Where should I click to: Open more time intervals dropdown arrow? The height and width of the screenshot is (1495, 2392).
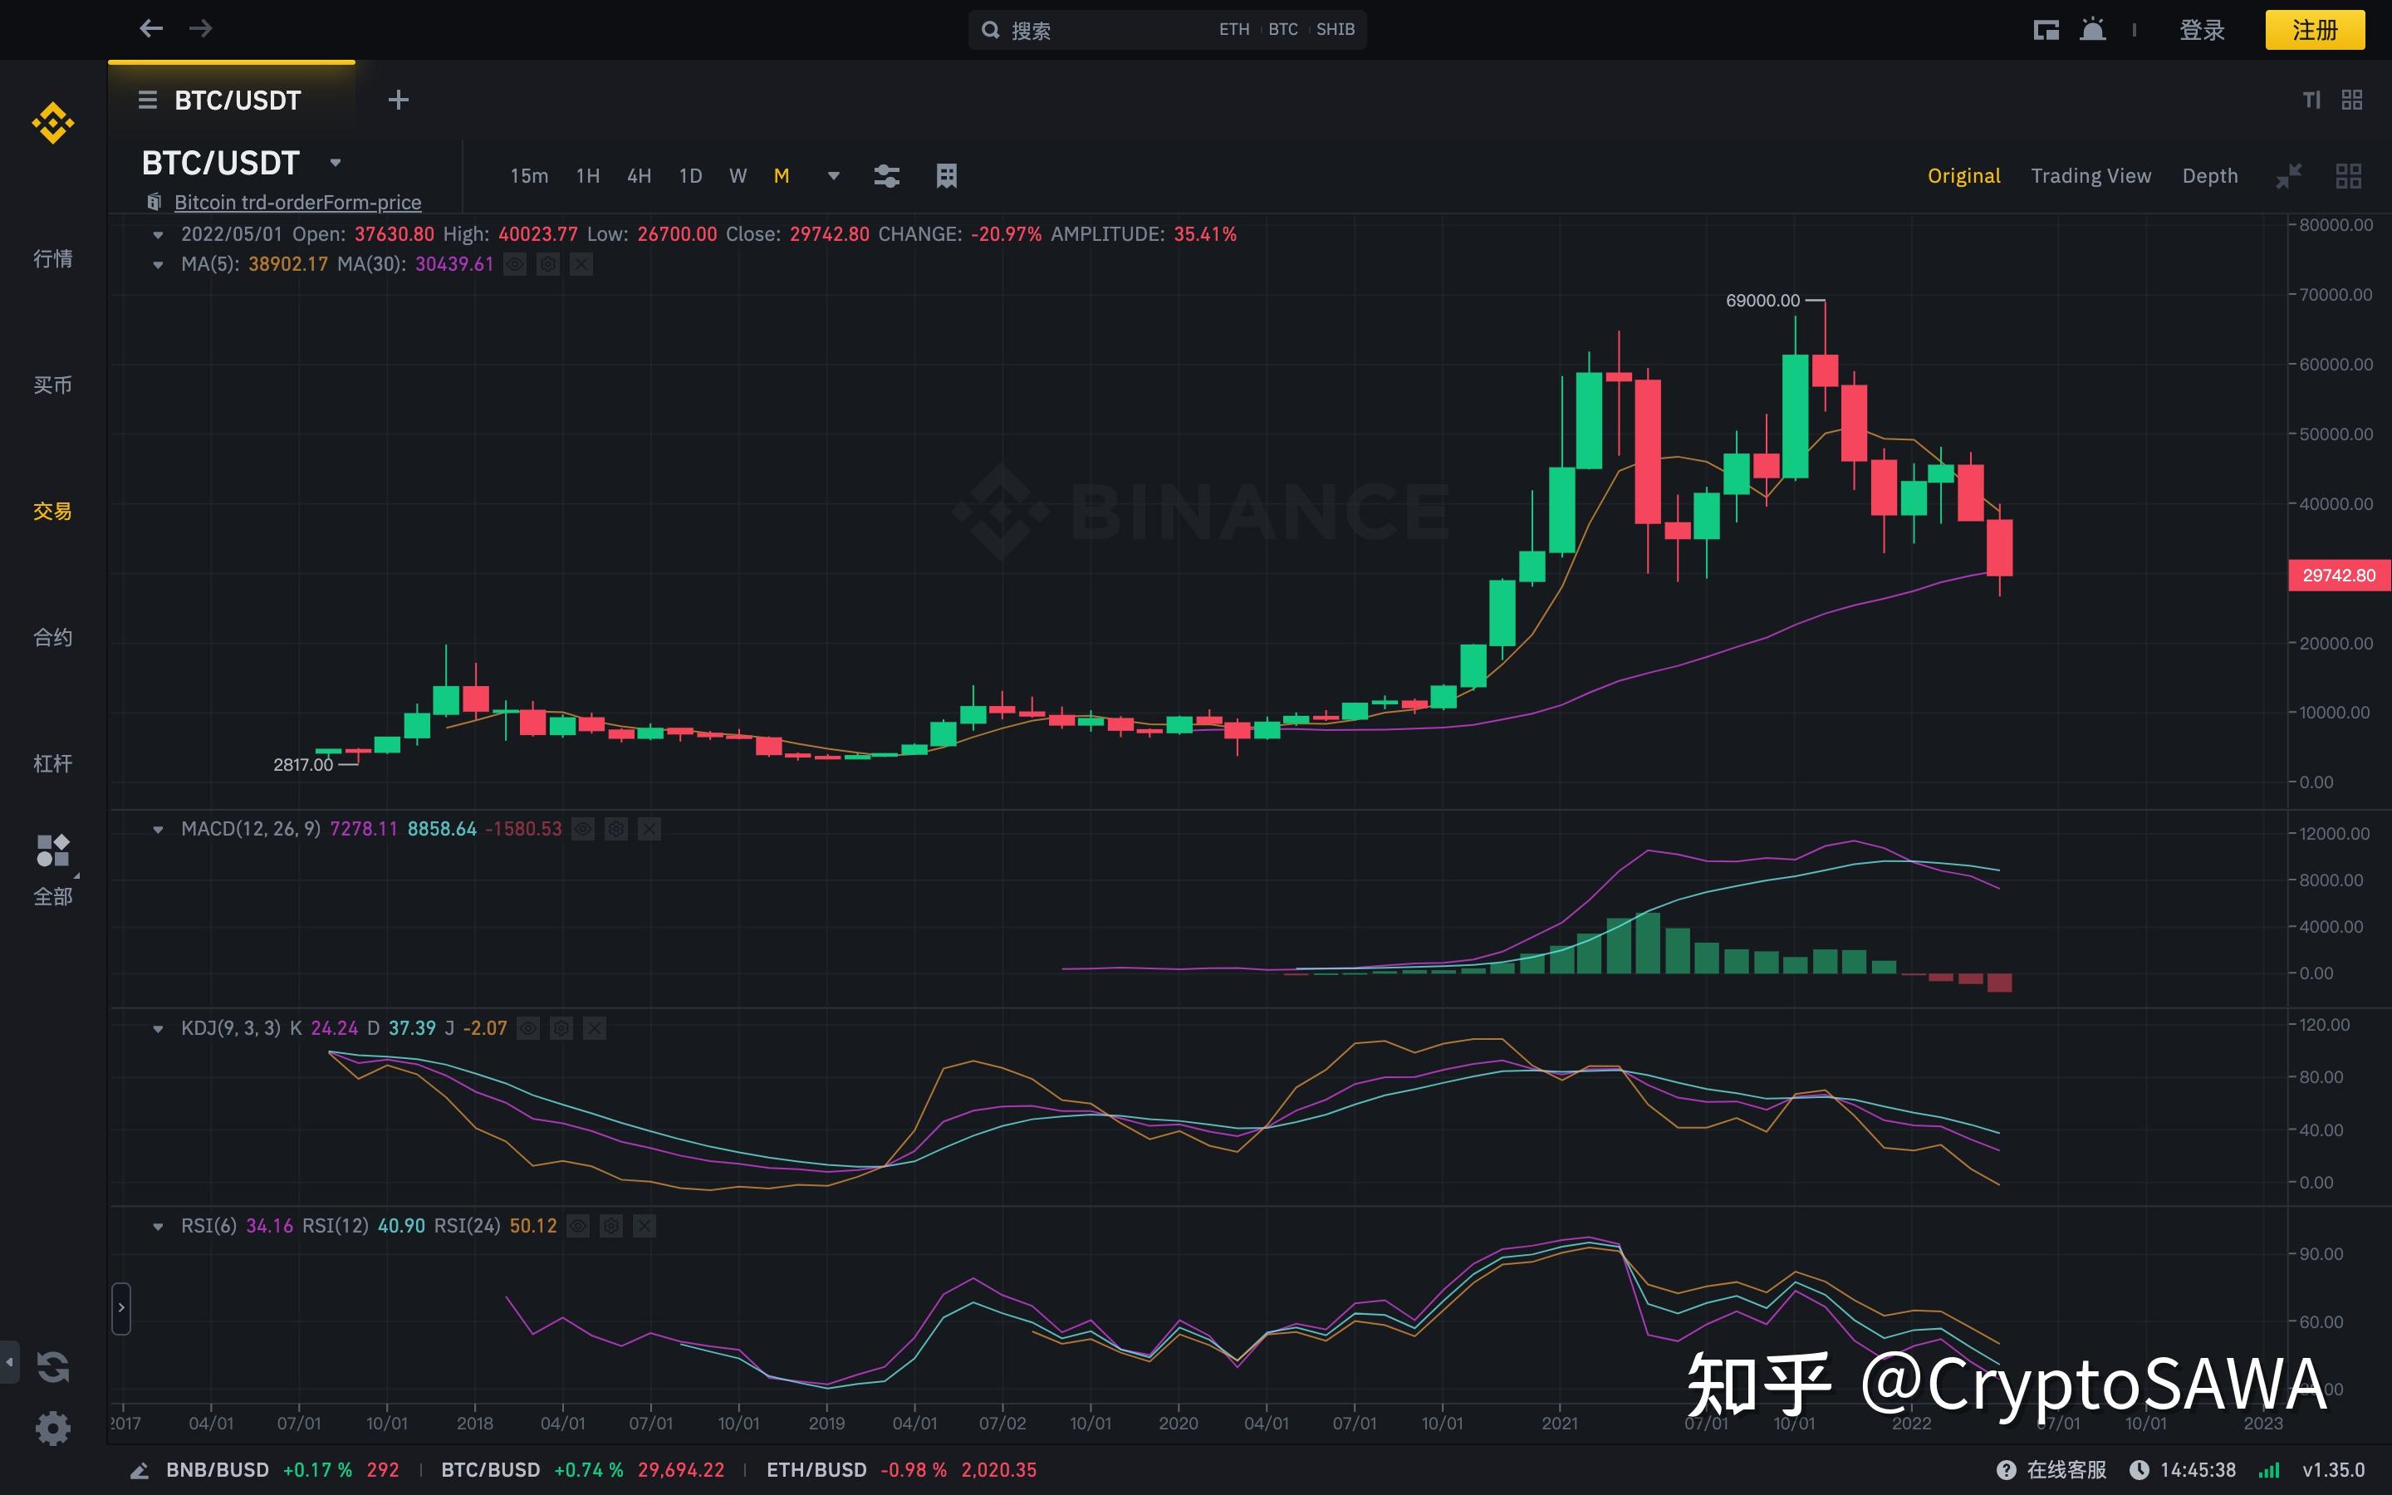click(x=833, y=176)
